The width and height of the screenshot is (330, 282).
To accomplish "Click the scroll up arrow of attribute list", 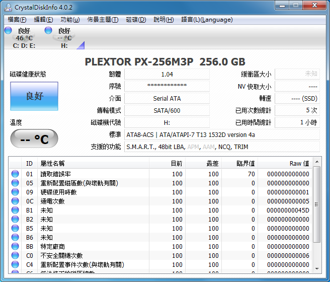I will point(317,163).
